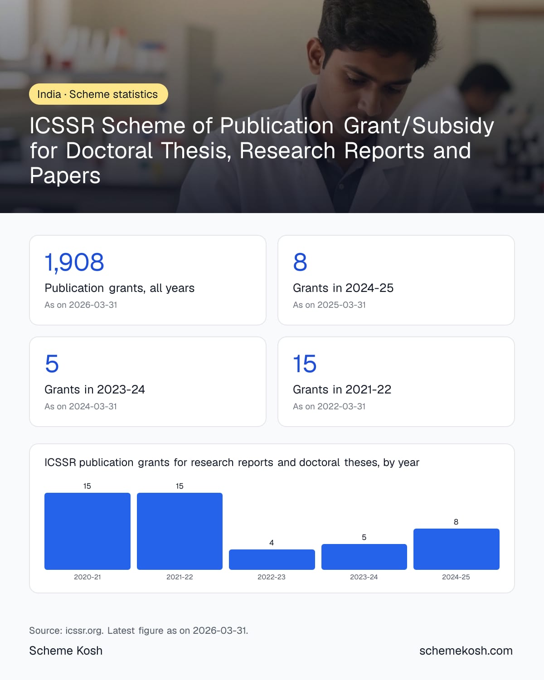Click the India · Scheme statistics badge
The height and width of the screenshot is (680, 544).
click(x=98, y=94)
